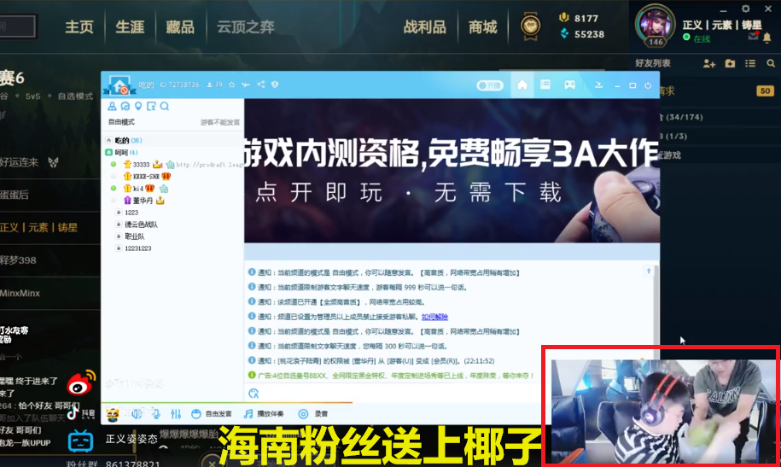Collapse the 吃的 channel tree node
Screen dimensions: 781x467
click(109, 141)
